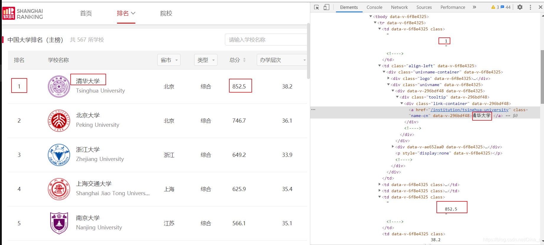Click the page vertical scrollbar
This screenshot has height=245, width=544.
(x=308, y=52)
